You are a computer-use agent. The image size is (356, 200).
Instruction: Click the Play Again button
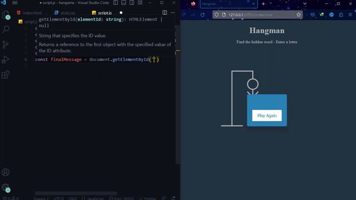[x=267, y=116]
